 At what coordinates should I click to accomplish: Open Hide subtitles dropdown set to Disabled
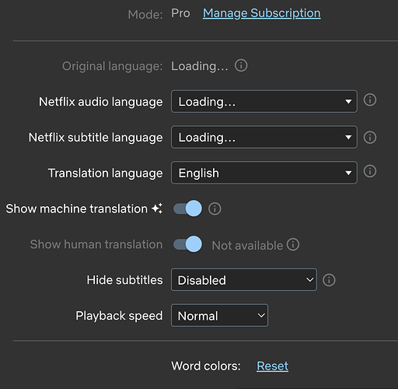[x=244, y=280]
